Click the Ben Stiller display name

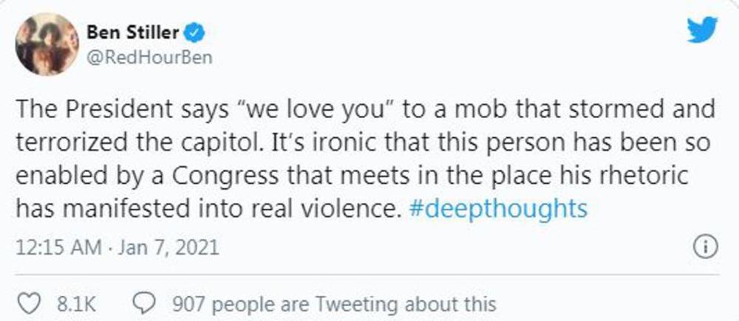click(x=133, y=32)
